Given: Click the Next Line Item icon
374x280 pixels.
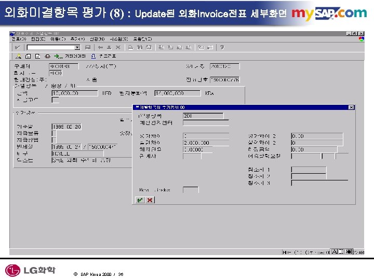Looking at the screenshot, I should tap(38, 56).
